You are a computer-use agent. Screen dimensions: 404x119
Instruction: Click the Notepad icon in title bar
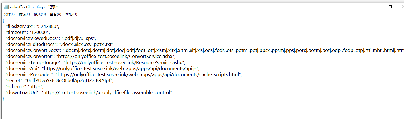(6, 7)
